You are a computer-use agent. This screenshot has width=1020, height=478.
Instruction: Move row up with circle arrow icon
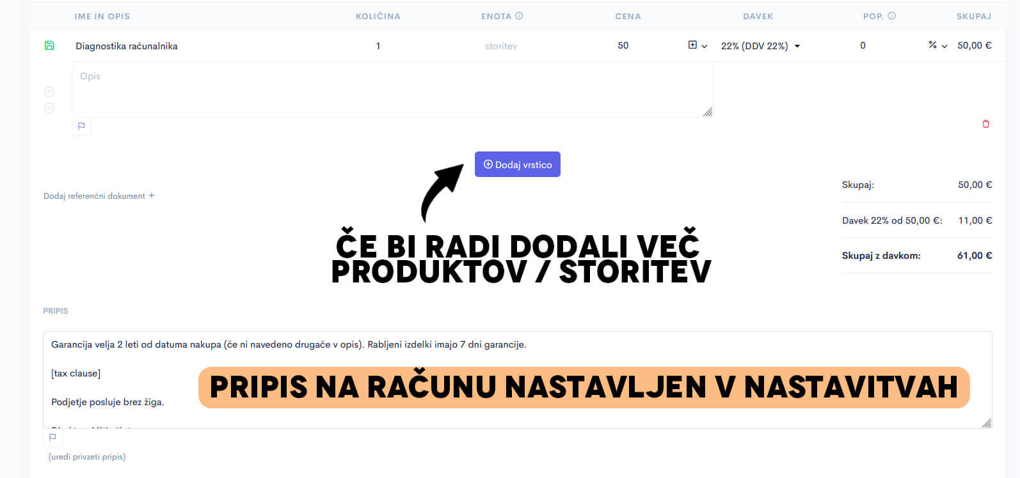[x=49, y=92]
